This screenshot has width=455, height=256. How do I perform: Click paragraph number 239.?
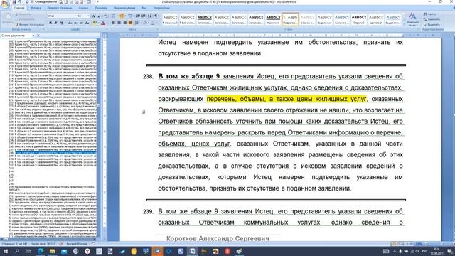(x=148, y=212)
